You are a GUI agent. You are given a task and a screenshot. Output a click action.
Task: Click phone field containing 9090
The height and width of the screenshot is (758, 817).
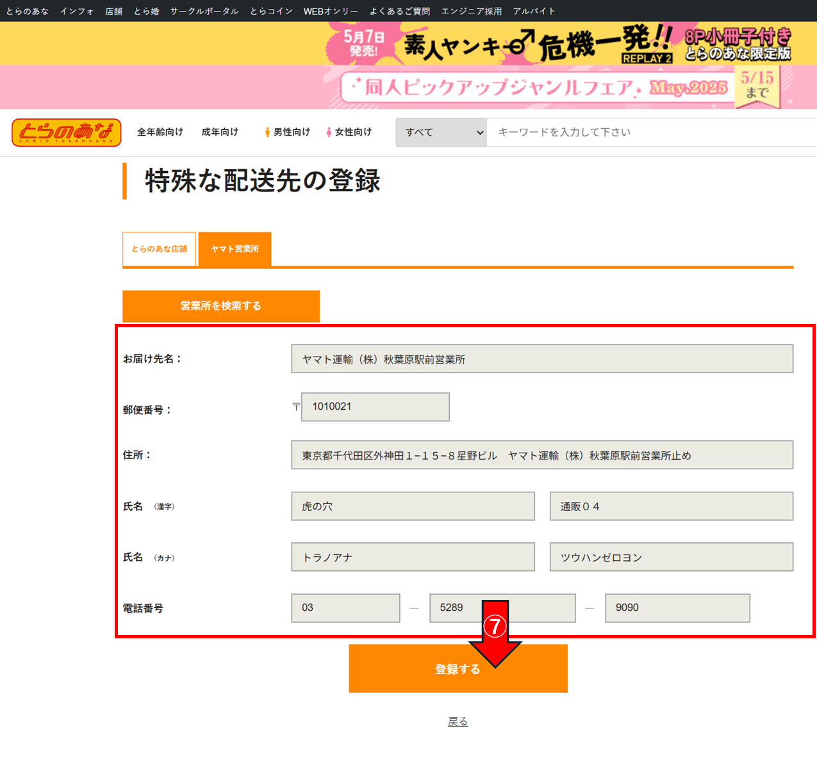pyautogui.click(x=678, y=608)
